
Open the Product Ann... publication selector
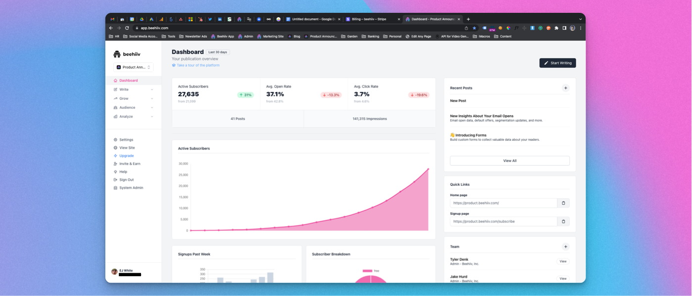click(x=134, y=67)
